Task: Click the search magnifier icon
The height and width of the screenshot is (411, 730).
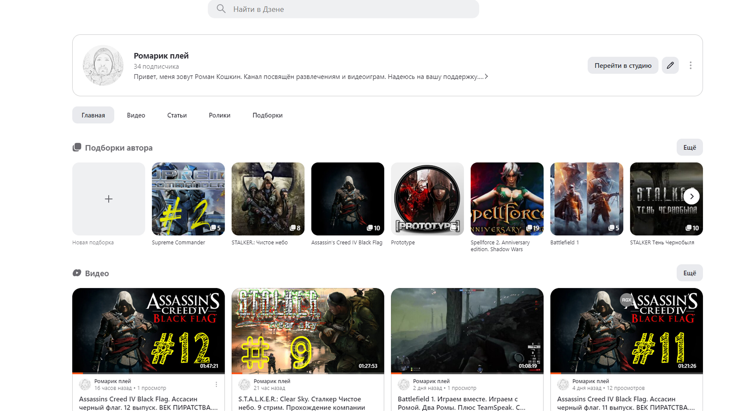Action: tap(221, 9)
